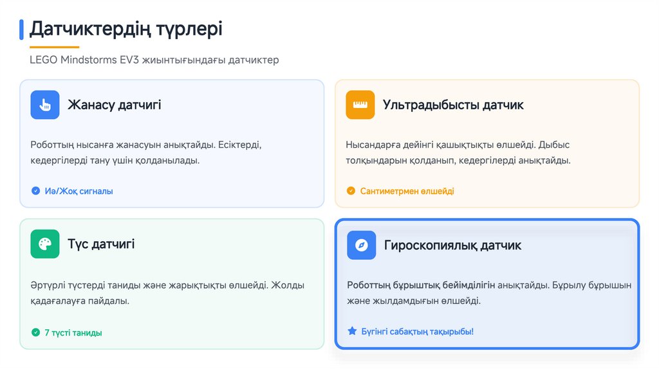This screenshot has width=659, height=369.
Task: Click the blue compass gyroscope icon
Action: [x=361, y=246]
